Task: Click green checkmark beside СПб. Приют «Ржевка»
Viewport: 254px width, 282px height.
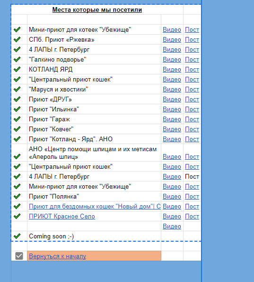Action: point(17,39)
